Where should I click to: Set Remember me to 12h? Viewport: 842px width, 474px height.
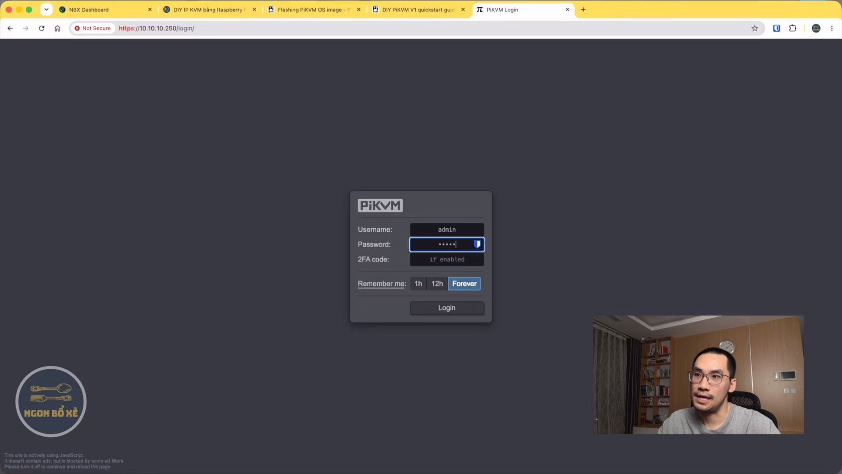pos(437,284)
